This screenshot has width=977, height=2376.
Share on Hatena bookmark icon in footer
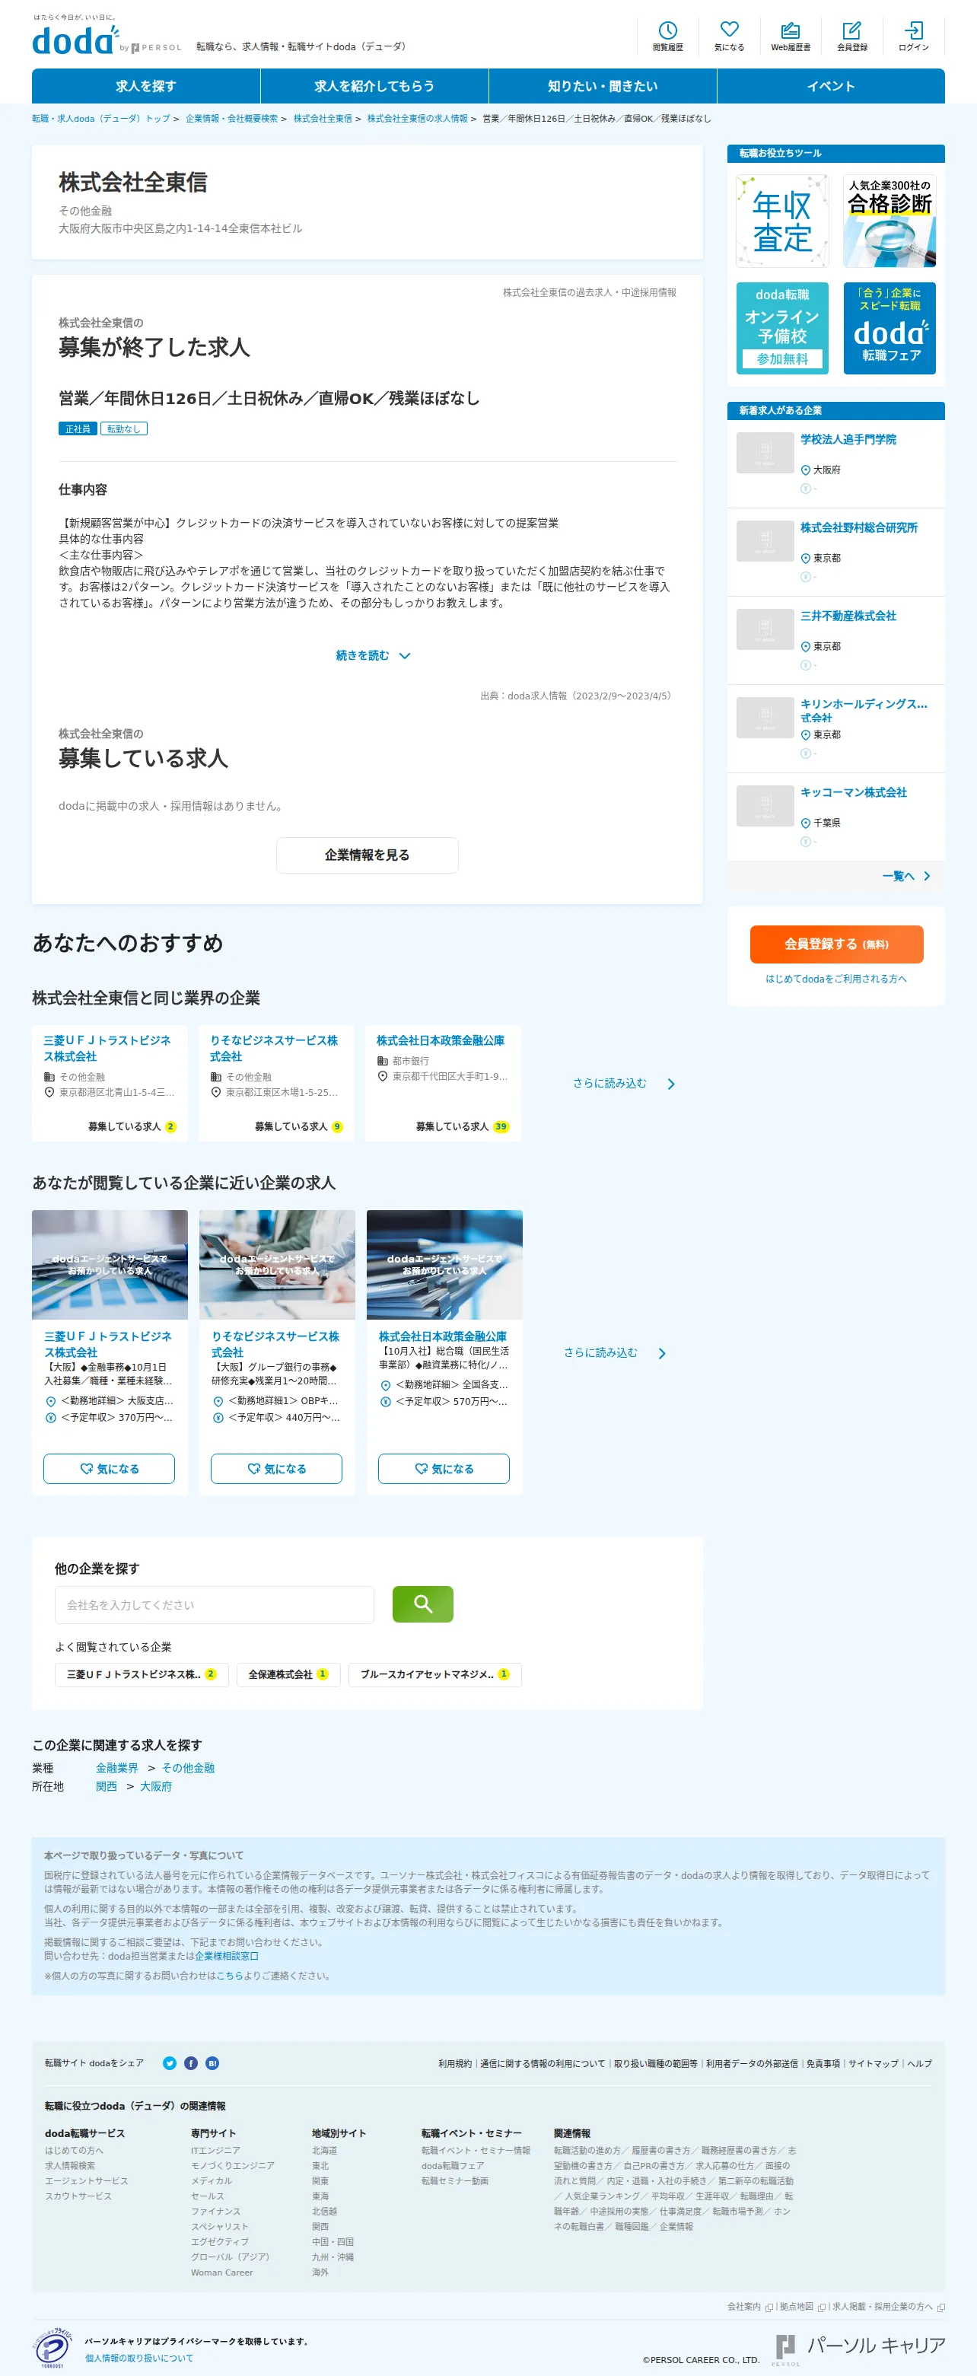coord(212,2063)
